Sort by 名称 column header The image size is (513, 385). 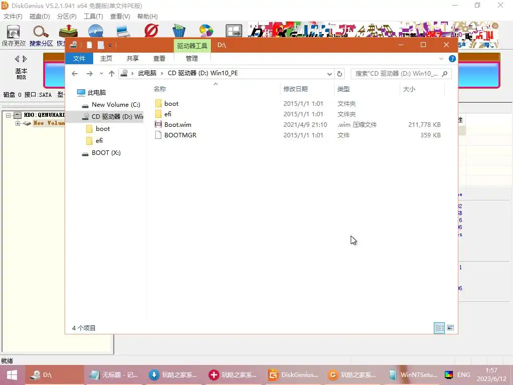pyautogui.click(x=160, y=89)
